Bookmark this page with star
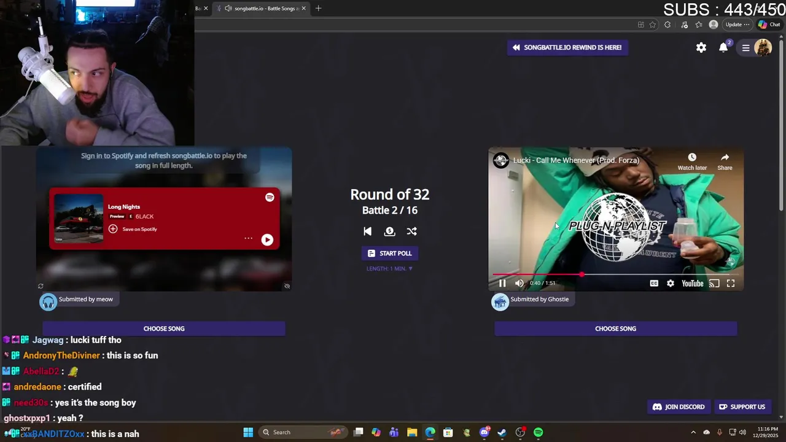Screen dimensions: 786x442 click(652, 25)
